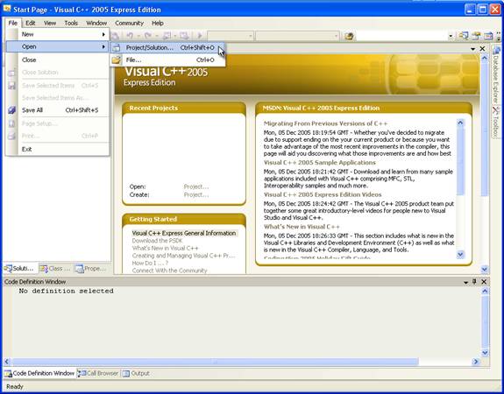Open Visual C++ 2005 Sample Applications article
The image size is (504, 394).
pyautogui.click(x=320, y=163)
